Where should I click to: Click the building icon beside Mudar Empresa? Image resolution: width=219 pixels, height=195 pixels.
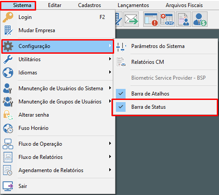point(8,30)
